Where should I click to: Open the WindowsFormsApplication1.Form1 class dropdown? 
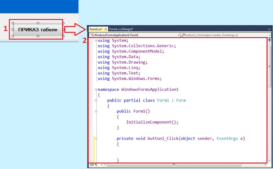(179, 35)
